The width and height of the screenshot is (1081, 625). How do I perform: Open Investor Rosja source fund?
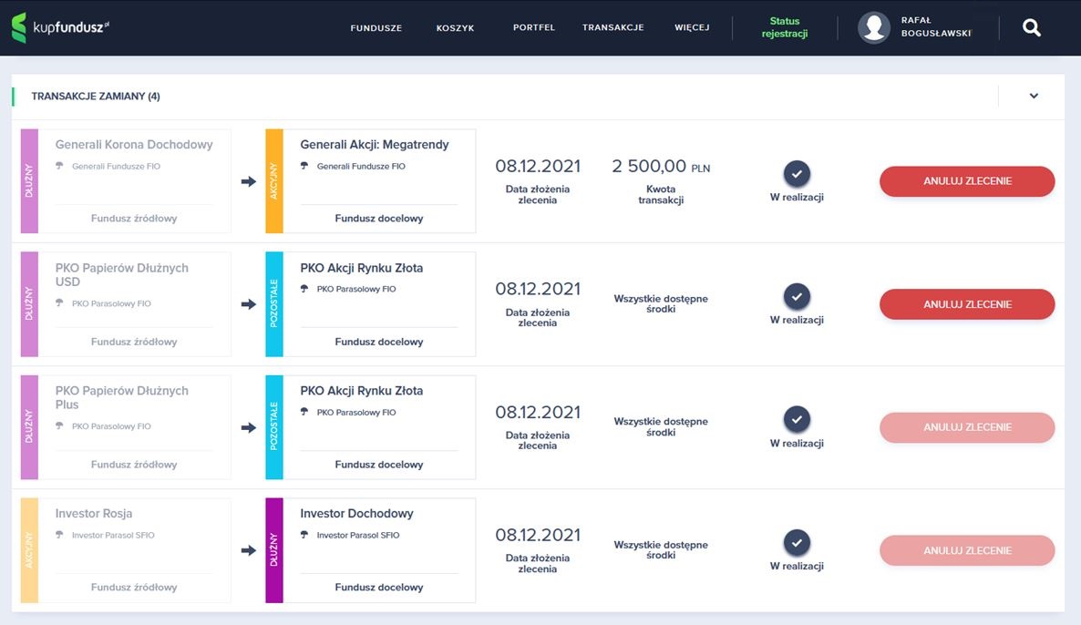tap(94, 513)
